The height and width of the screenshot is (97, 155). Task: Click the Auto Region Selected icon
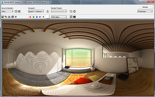(19, 11)
